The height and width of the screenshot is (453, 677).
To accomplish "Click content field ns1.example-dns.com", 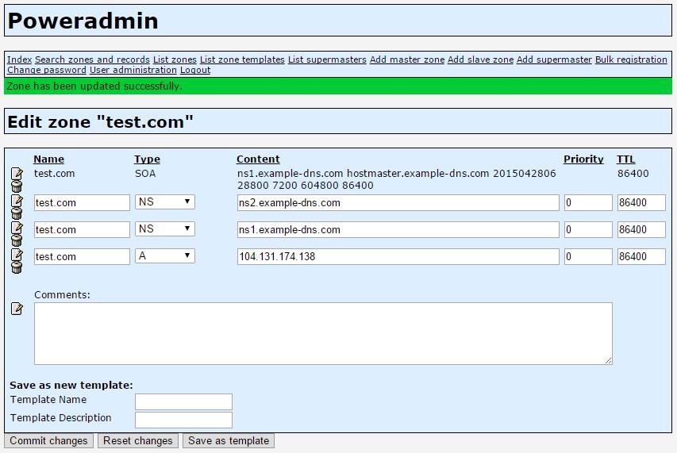I will pos(398,229).
